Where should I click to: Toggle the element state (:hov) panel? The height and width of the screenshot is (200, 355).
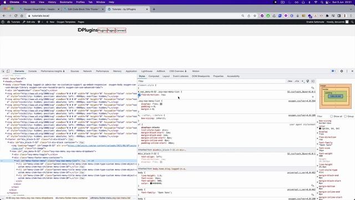tap(290, 81)
